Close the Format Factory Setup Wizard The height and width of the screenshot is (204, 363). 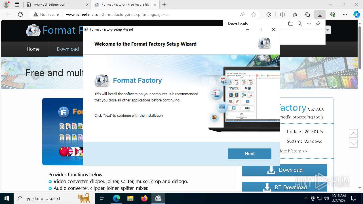click(x=273, y=29)
